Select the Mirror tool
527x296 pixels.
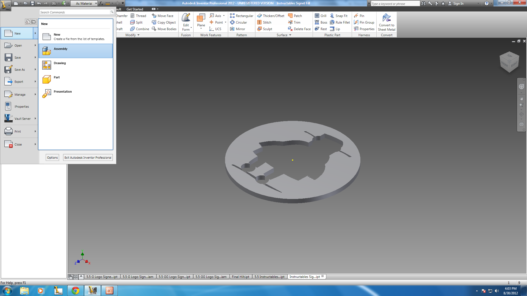[238, 29]
